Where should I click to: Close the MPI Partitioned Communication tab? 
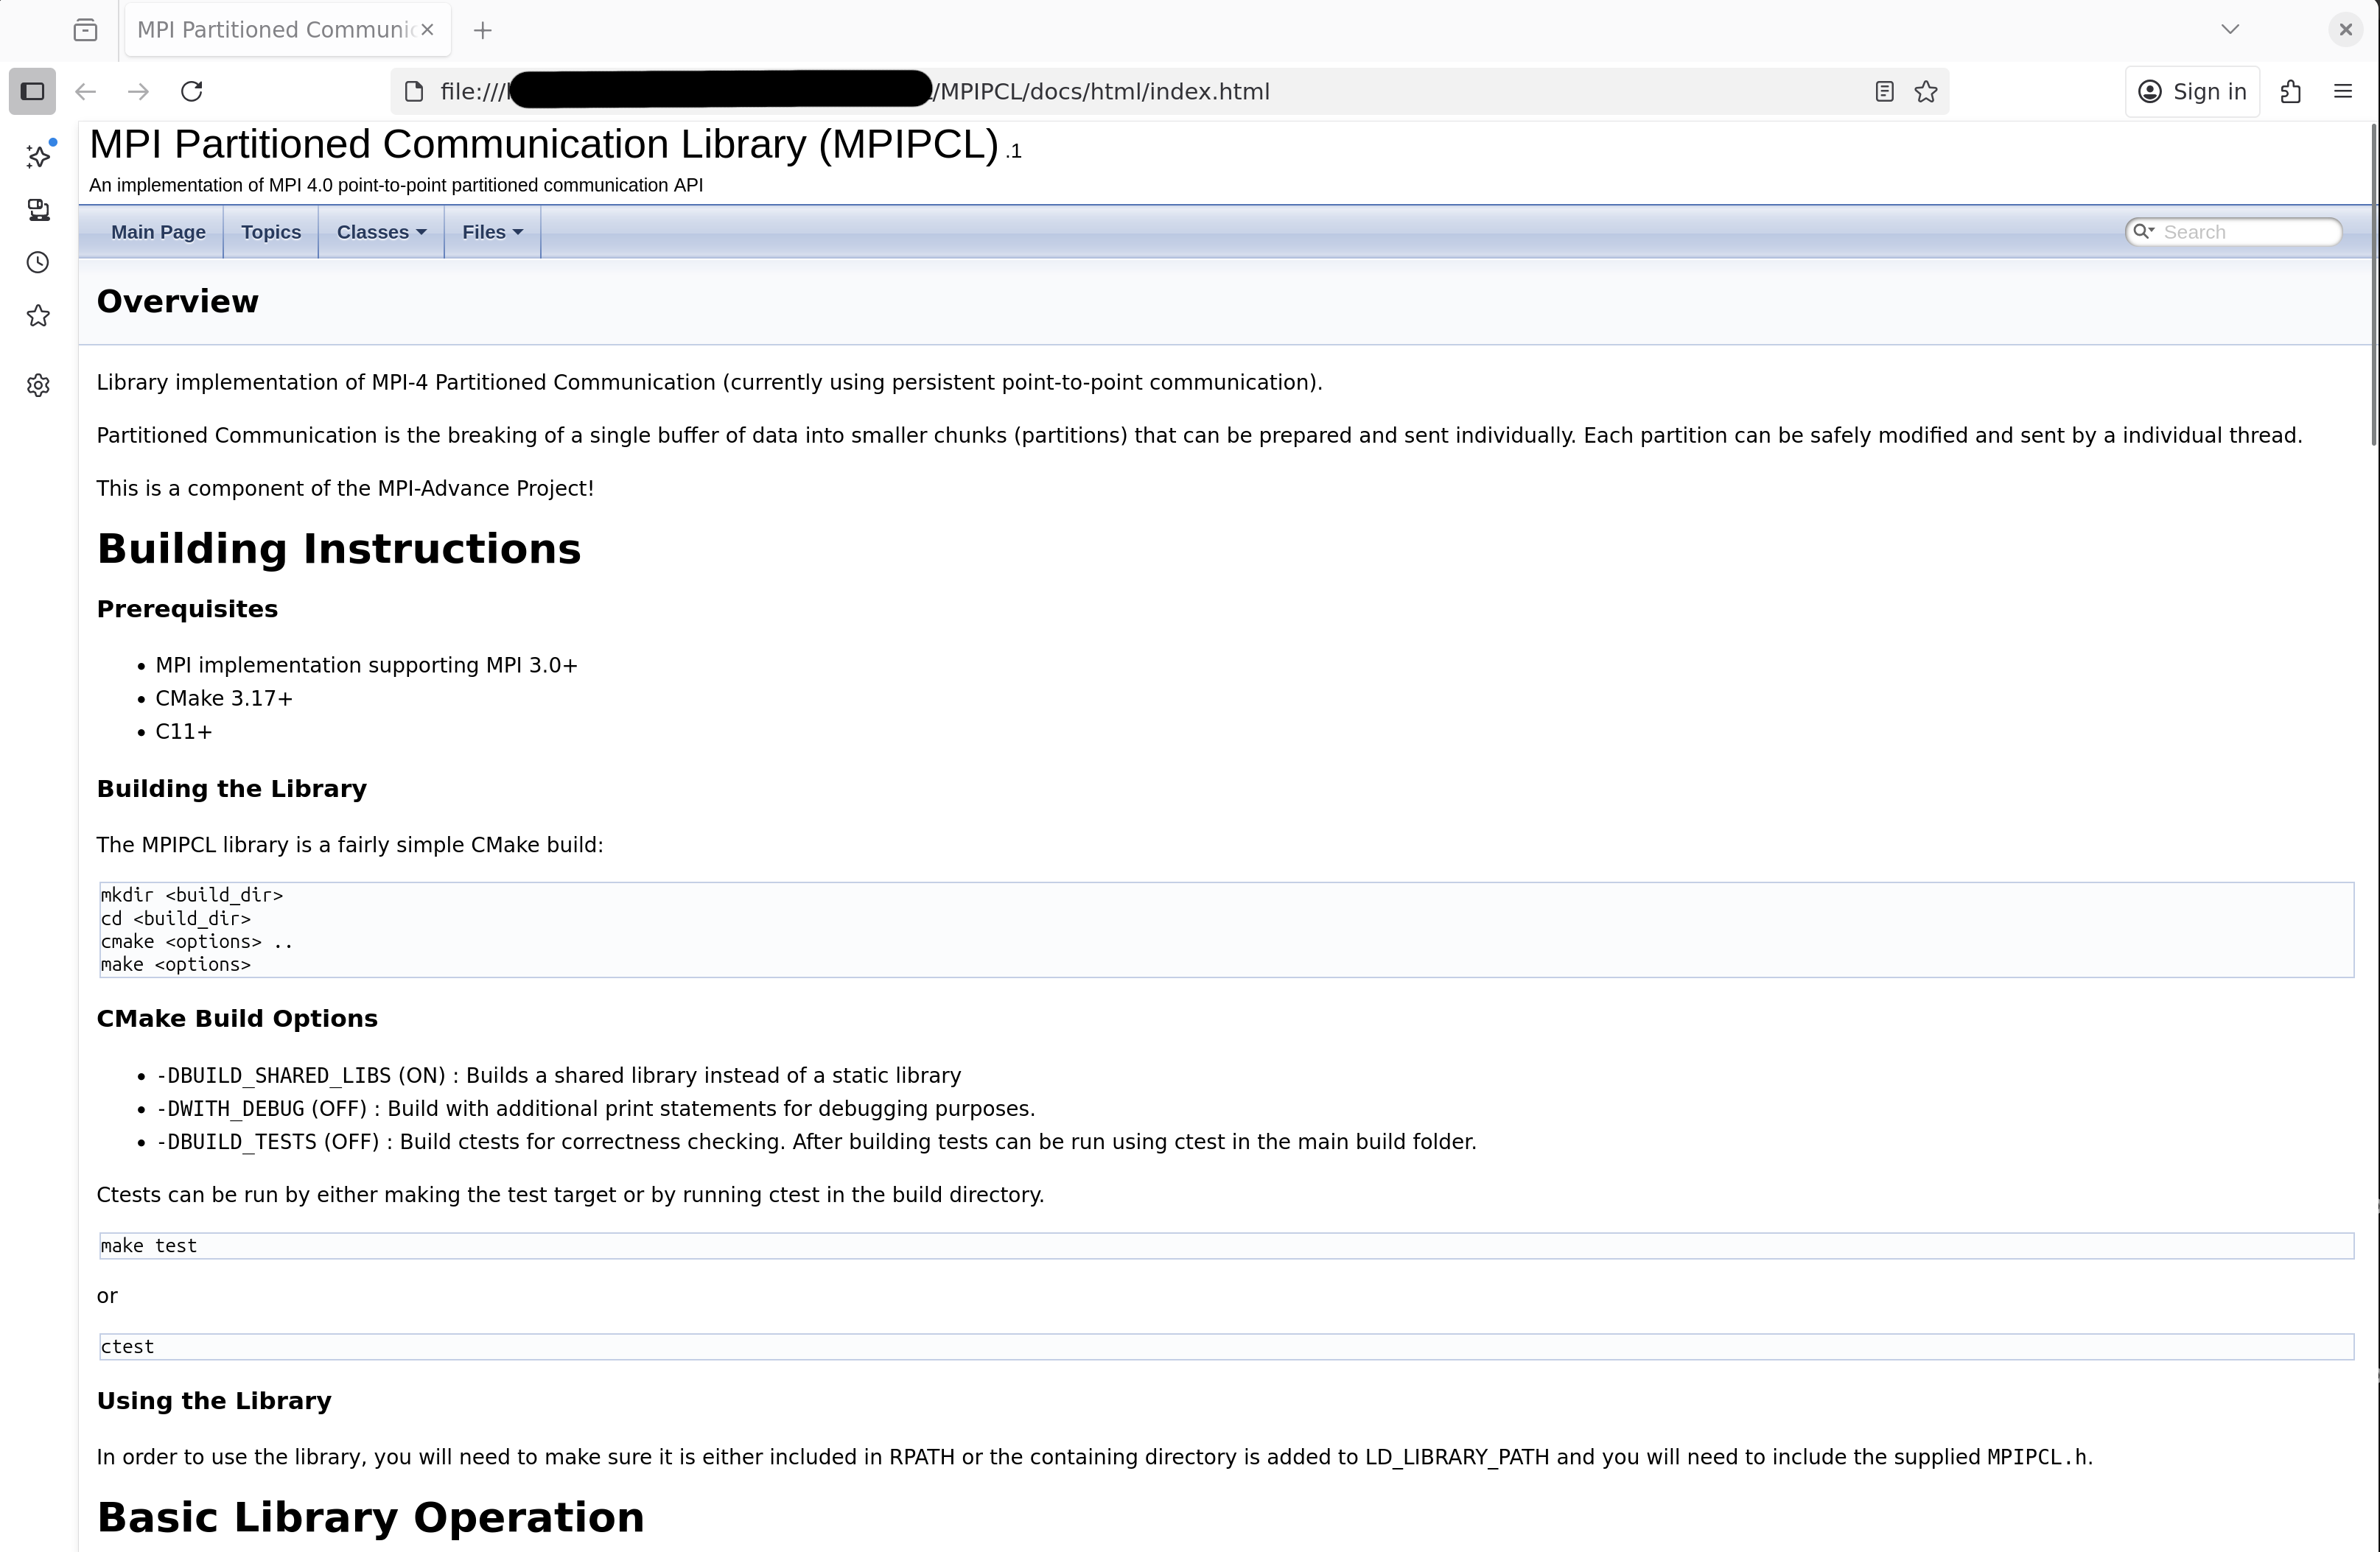428,30
